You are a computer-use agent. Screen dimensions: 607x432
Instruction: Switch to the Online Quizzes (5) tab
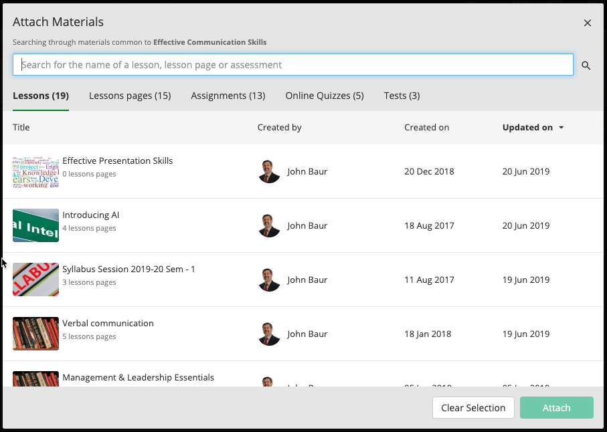pos(325,96)
